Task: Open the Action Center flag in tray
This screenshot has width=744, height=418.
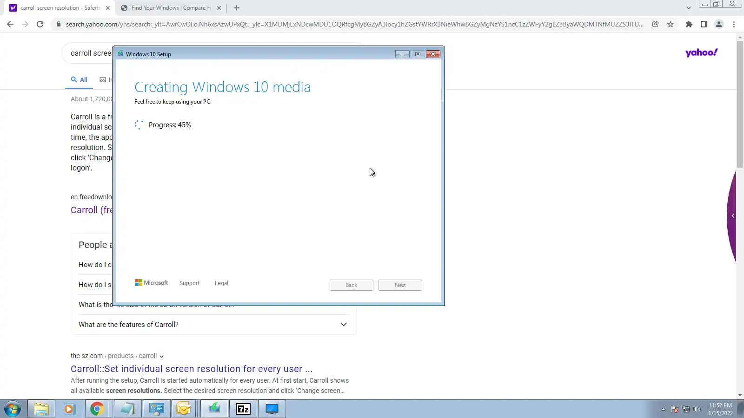Action: (x=675, y=409)
